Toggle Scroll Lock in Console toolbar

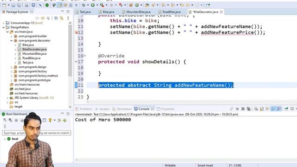coord(262,109)
